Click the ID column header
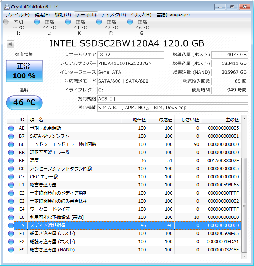Image resolution: width=254 pixels, height=266 pixels. [x=21, y=120]
